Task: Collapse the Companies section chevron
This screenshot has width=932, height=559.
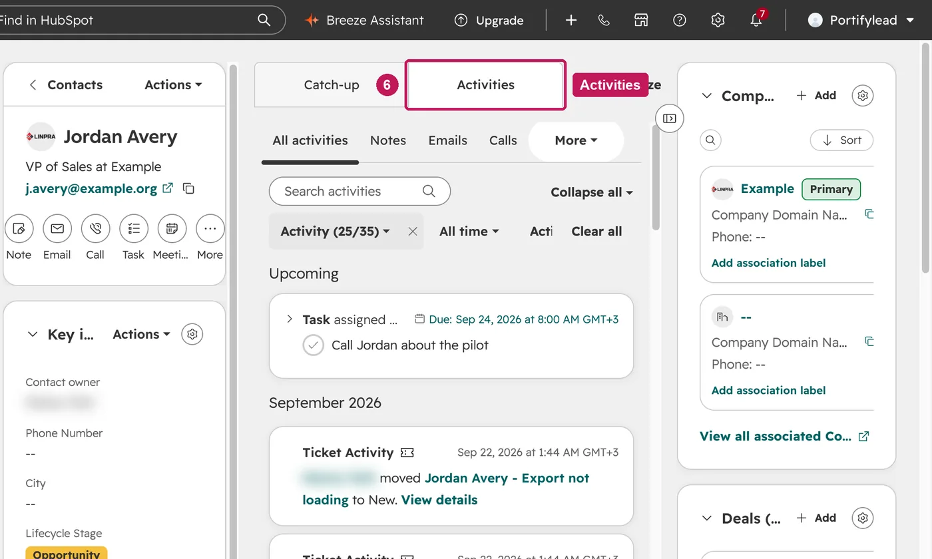Action: (707, 96)
